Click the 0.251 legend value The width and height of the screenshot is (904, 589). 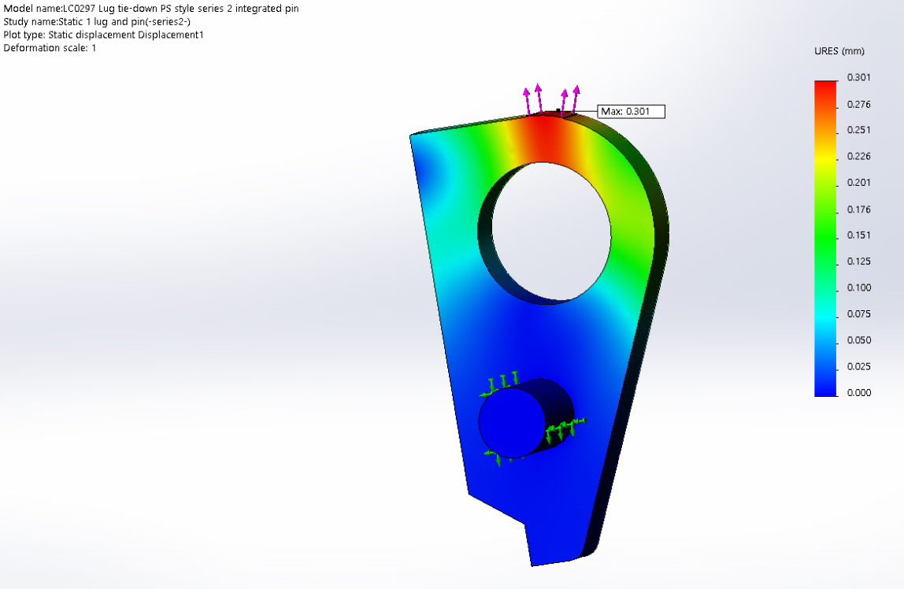(x=858, y=130)
